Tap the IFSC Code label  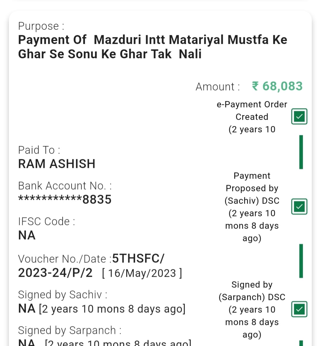47,221
